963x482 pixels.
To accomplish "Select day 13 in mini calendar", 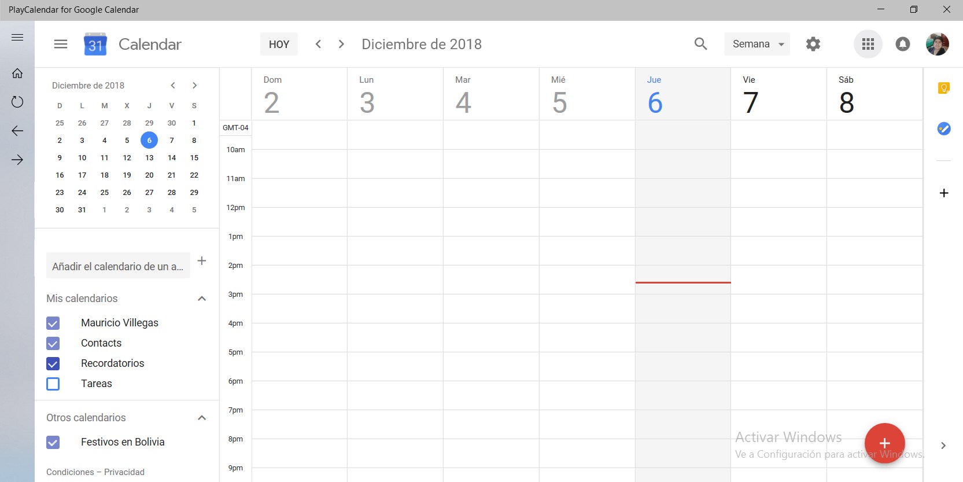I will [x=149, y=157].
